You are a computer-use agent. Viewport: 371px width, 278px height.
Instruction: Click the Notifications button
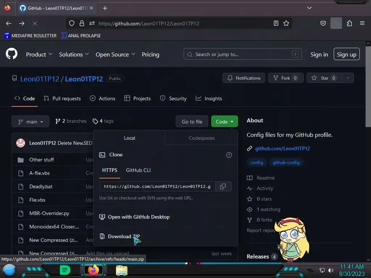pos(244,78)
